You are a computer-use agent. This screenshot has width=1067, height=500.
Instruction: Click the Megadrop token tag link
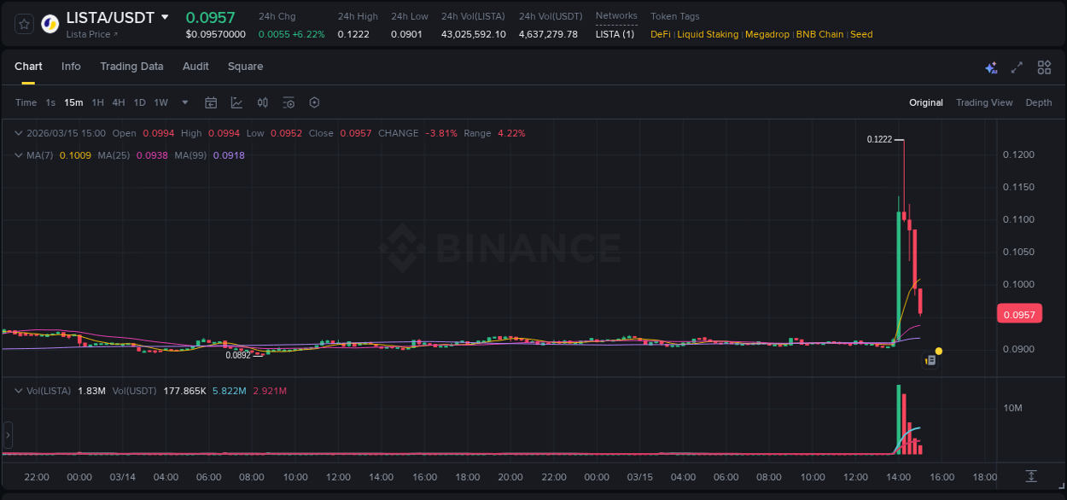tap(767, 34)
